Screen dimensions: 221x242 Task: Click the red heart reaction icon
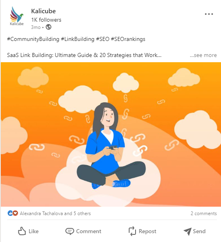(x=15, y=213)
